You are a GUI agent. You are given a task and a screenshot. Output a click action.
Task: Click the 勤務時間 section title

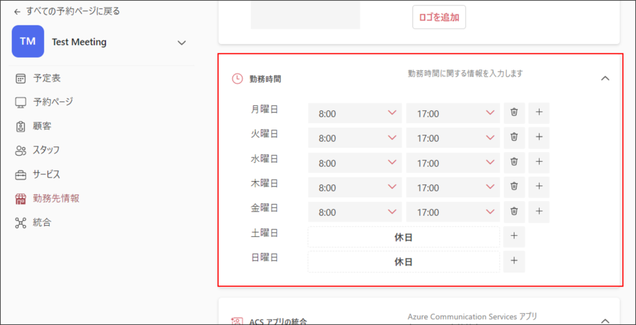[265, 79]
